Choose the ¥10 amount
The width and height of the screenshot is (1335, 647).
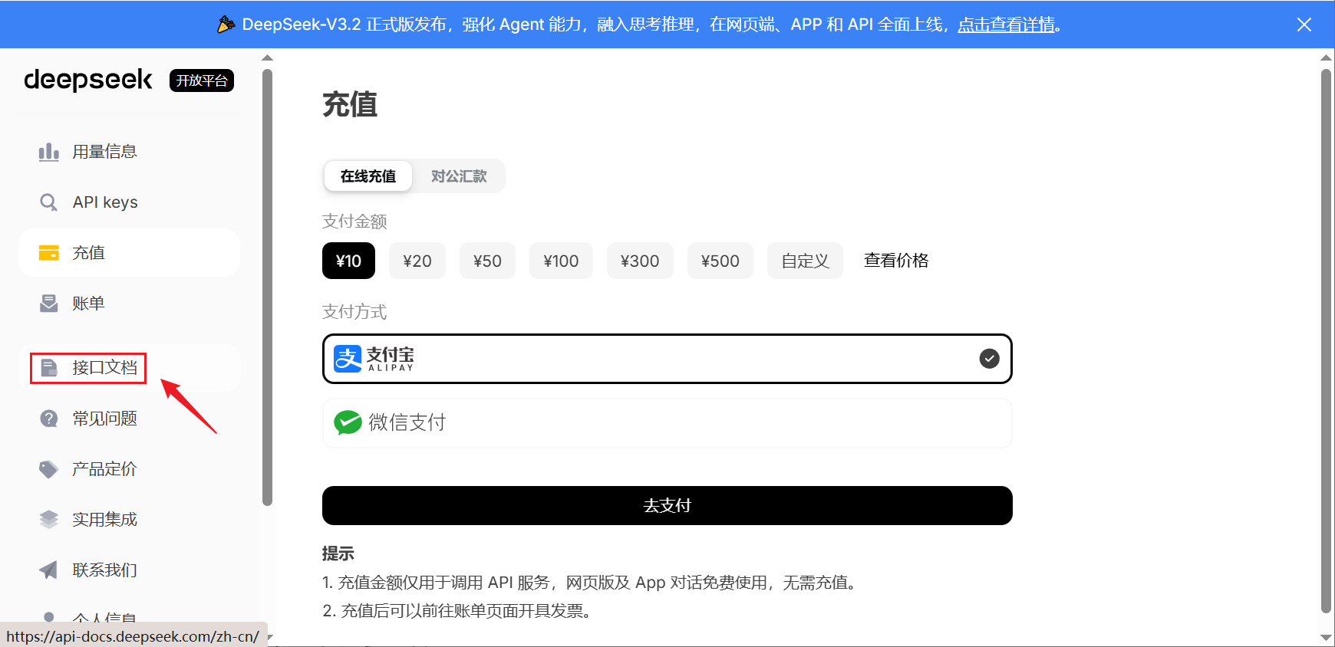click(348, 261)
